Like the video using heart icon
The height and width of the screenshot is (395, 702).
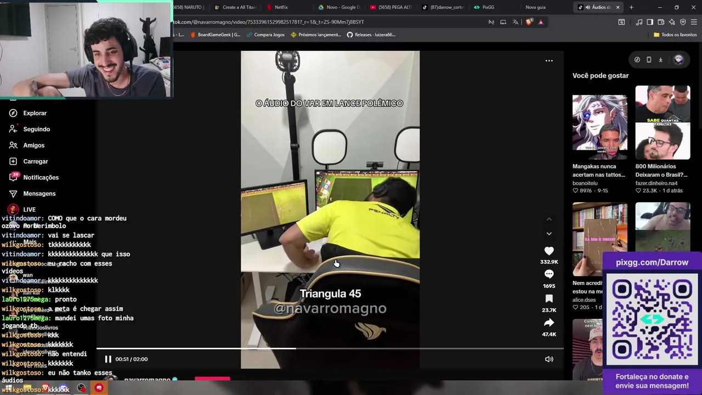point(549,251)
